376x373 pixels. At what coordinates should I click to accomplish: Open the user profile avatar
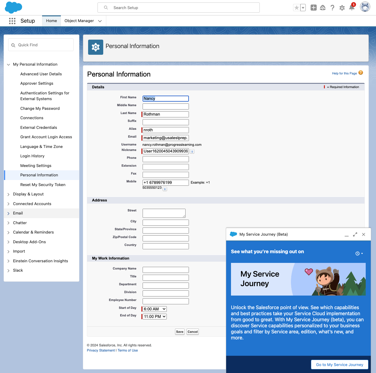[365, 7]
